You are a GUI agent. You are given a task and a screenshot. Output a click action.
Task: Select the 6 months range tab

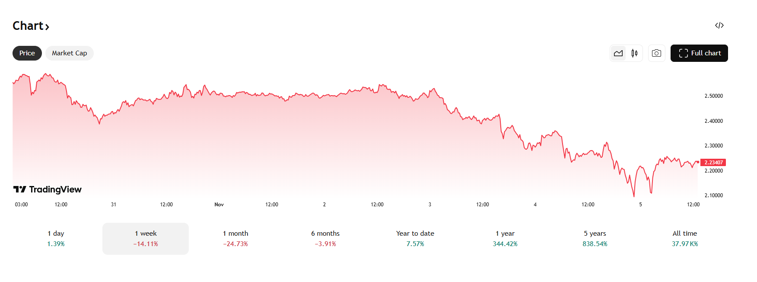click(x=325, y=238)
